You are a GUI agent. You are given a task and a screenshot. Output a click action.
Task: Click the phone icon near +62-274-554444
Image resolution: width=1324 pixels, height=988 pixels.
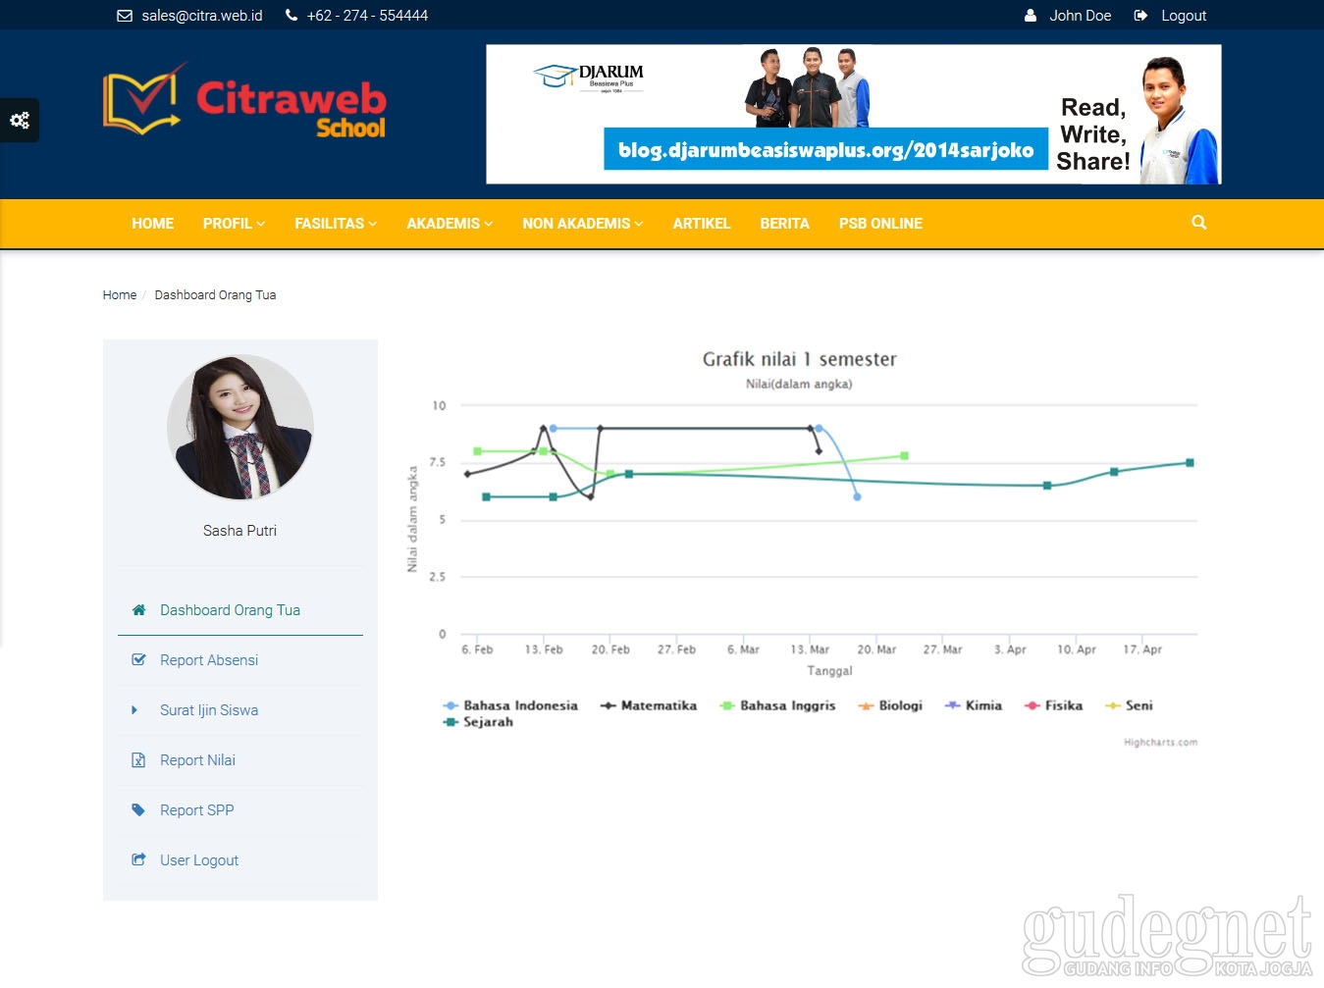tap(291, 15)
